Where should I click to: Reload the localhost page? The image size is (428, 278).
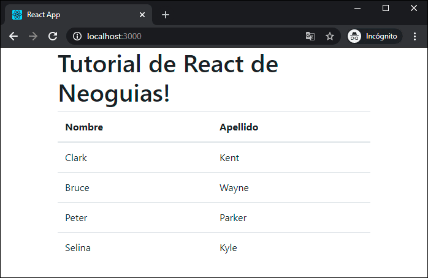click(53, 36)
